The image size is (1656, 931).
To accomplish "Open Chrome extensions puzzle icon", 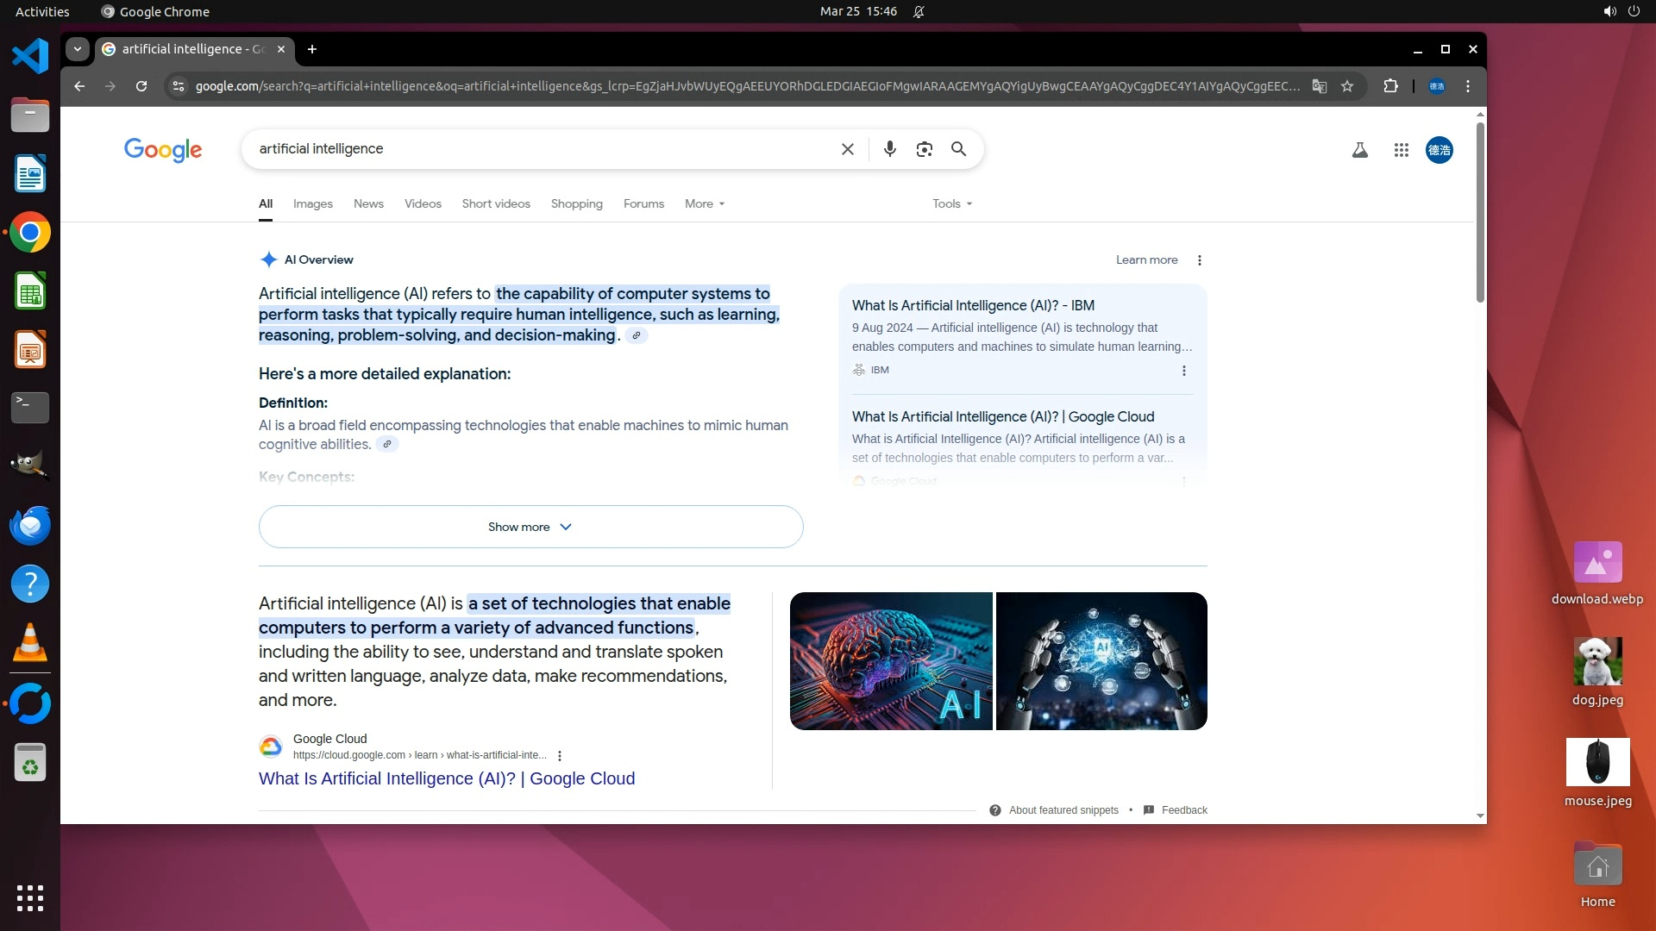I will [x=1390, y=86].
